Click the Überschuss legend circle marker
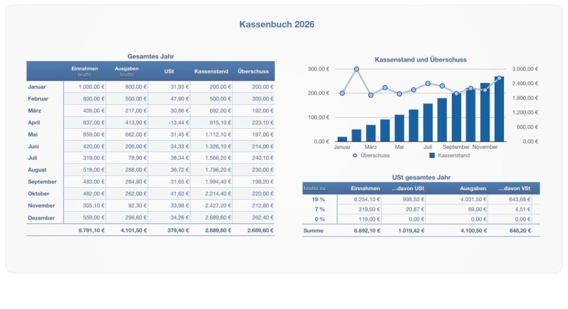The height and width of the screenshot is (309, 568). click(x=355, y=155)
